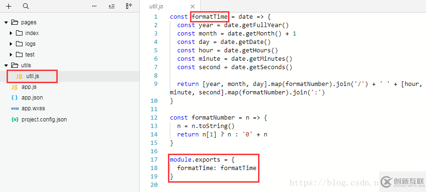Open the app.wxss stylesheet file
This screenshot has width=426, height=192.
32,108
